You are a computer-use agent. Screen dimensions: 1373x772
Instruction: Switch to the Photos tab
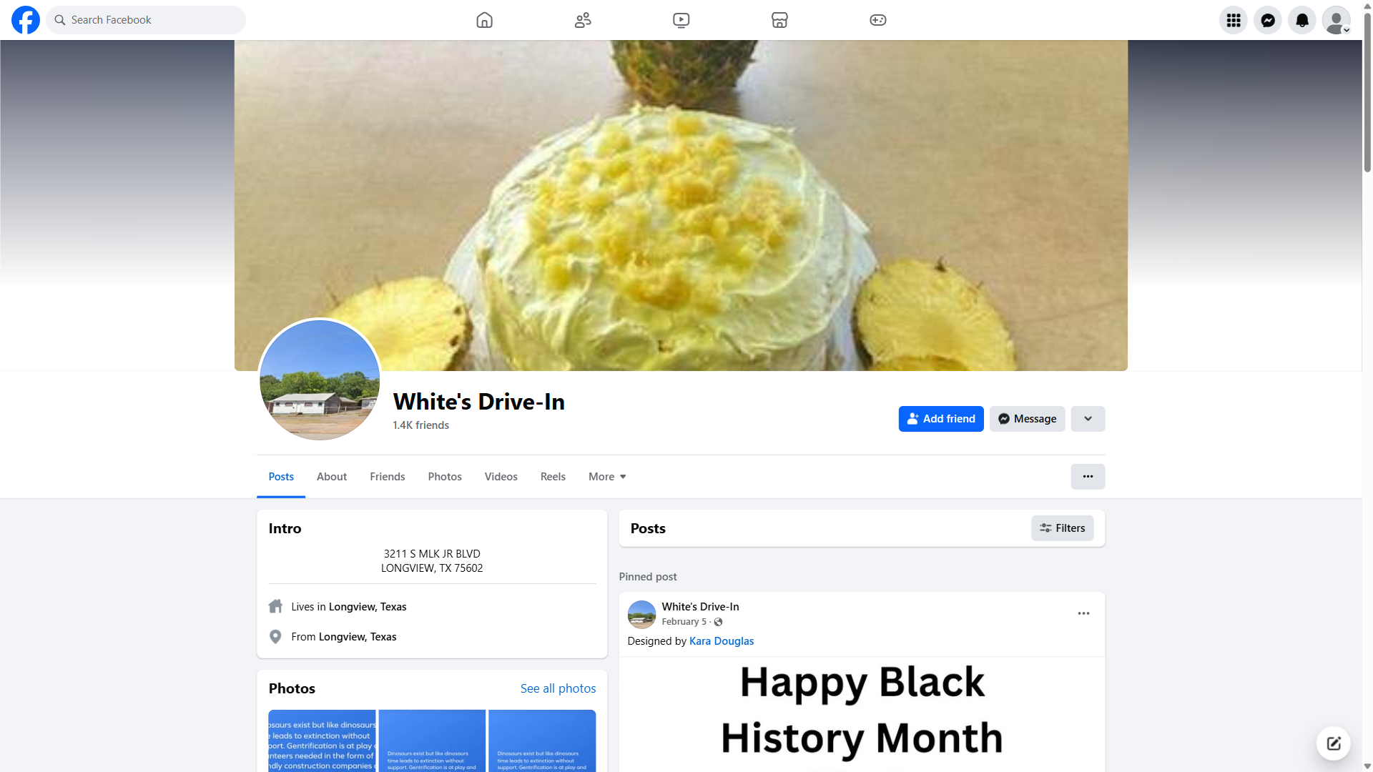[445, 477]
